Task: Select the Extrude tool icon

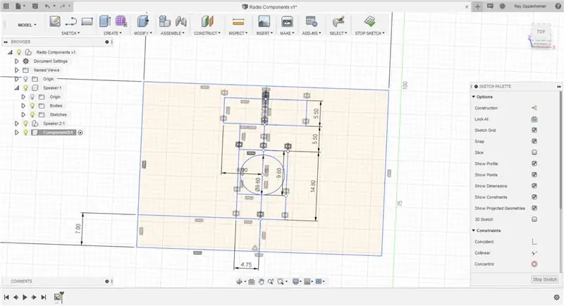Action: click(x=104, y=21)
